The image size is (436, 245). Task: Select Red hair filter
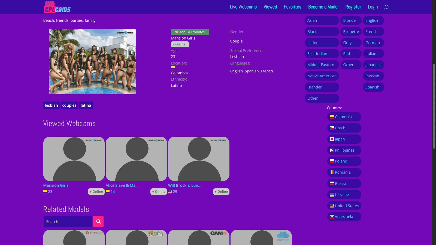click(351, 54)
